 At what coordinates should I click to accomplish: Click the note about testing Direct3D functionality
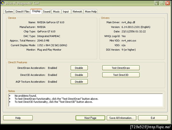(x=54, y=102)
